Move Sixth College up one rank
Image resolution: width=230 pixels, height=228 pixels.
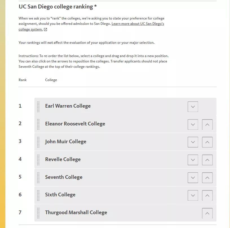point(207,196)
